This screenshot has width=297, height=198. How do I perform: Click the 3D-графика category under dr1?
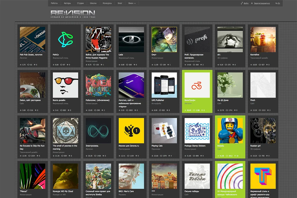tap(222, 58)
